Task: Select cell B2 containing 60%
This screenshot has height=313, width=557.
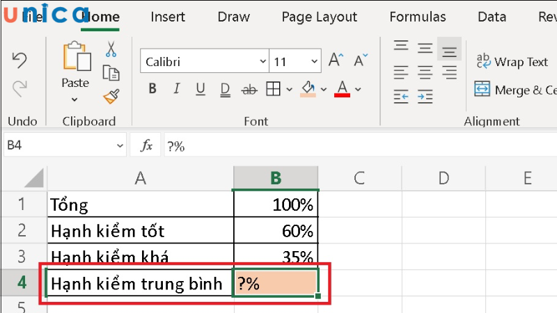Action: click(x=276, y=230)
